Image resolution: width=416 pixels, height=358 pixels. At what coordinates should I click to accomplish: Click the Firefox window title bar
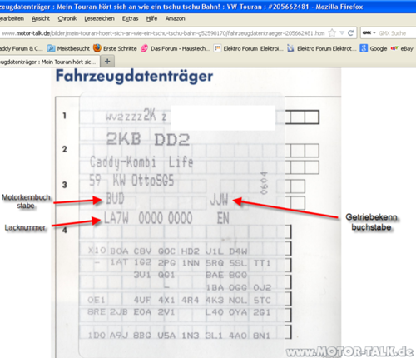[208, 6]
